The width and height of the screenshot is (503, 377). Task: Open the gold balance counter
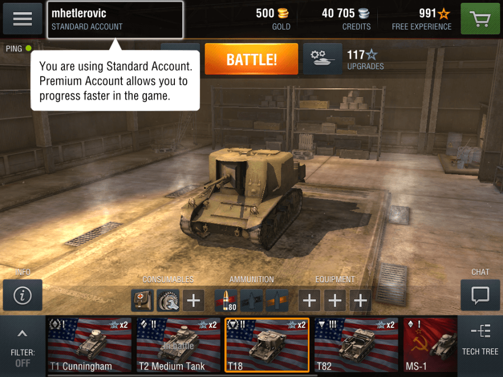(x=273, y=19)
